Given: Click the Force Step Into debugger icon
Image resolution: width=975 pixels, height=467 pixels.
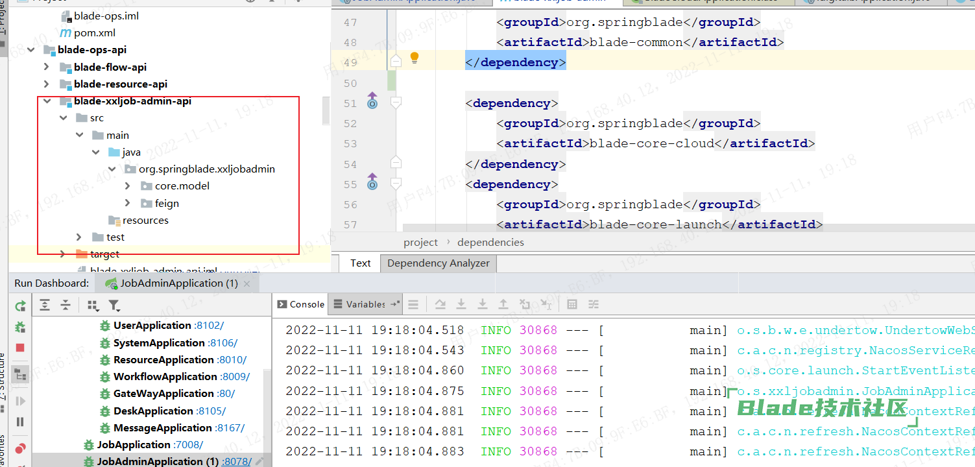Looking at the screenshot, I should [483, 304].
